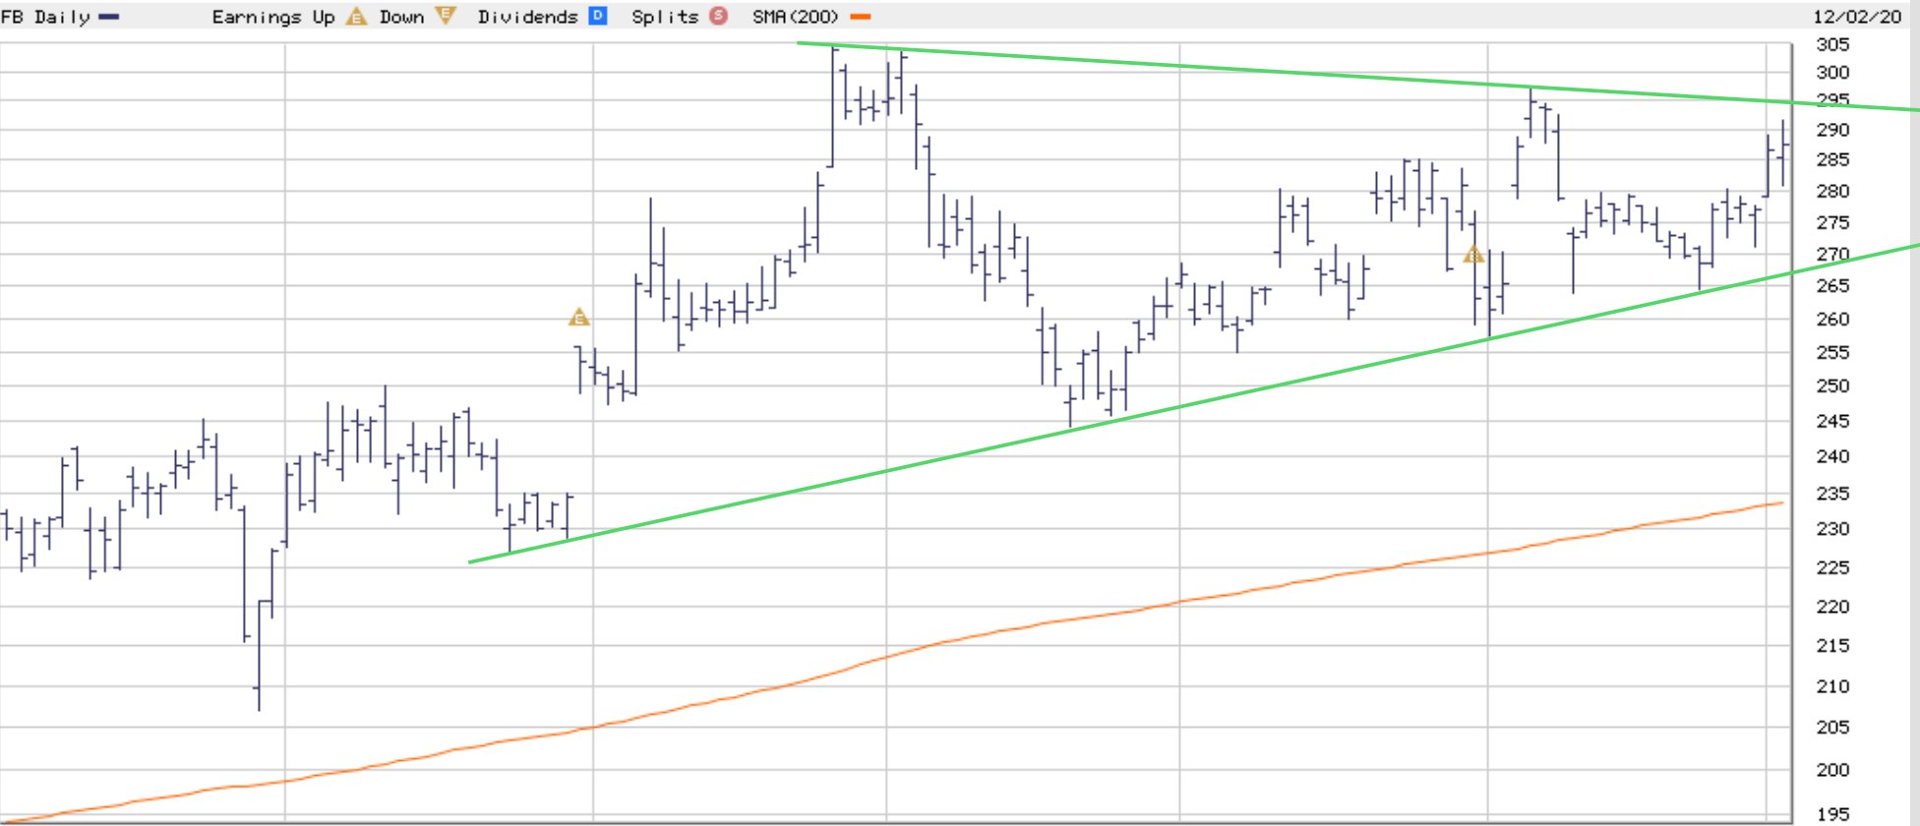1920x826 pixels.
Task: Click the 255 price axis label
Action: coord(1832,352)
